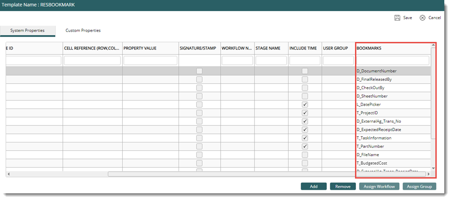
Task: Select the T_BudgetedCost bookmark cell
Action: click(x=393, y=163)
